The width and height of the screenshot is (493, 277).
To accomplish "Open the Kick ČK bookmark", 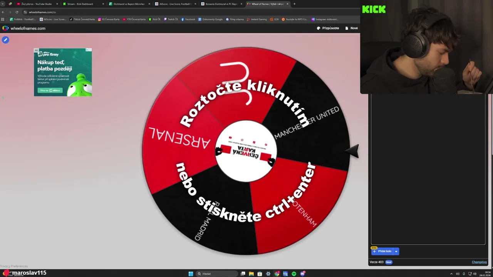I will (x=155, y=19).
